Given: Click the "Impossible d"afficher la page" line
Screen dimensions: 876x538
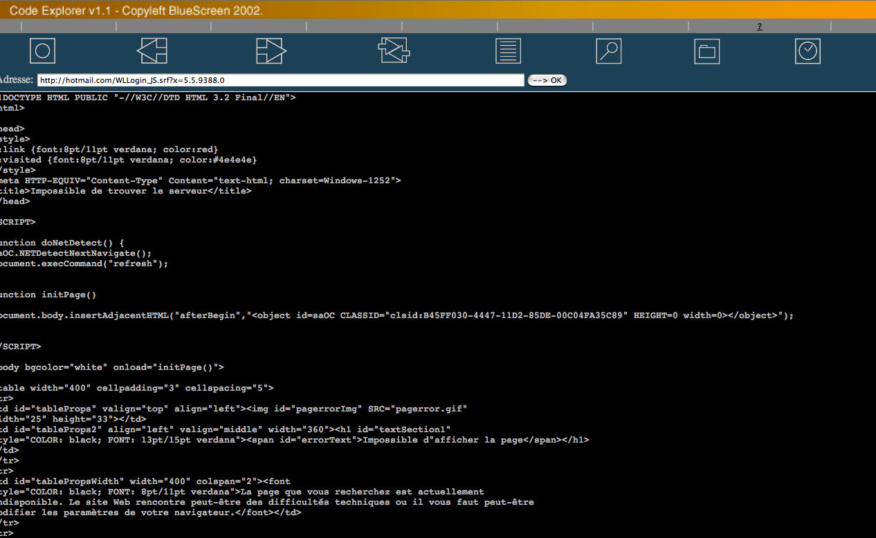Looking at the screenshot, I should [x=295, y=440].
